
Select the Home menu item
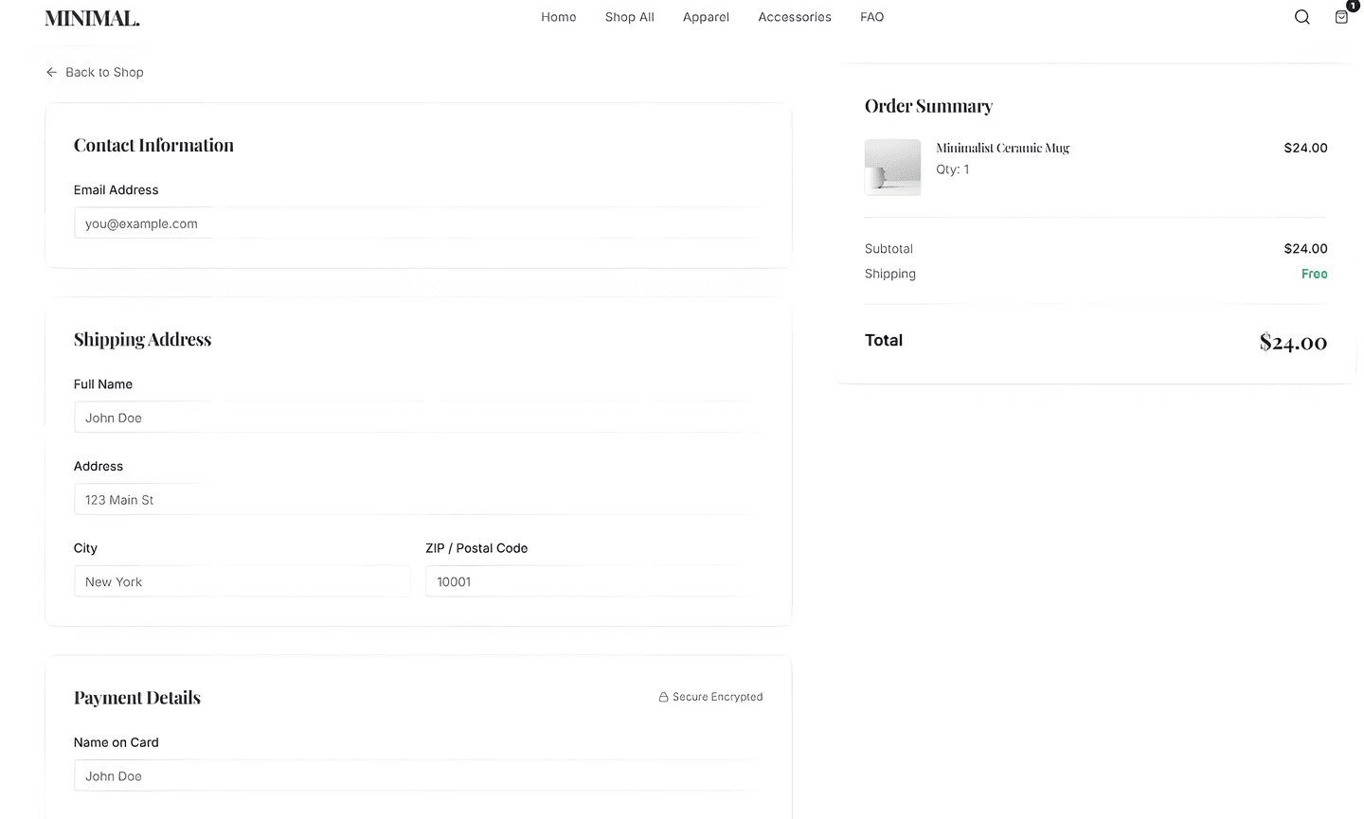coord(558,17)
